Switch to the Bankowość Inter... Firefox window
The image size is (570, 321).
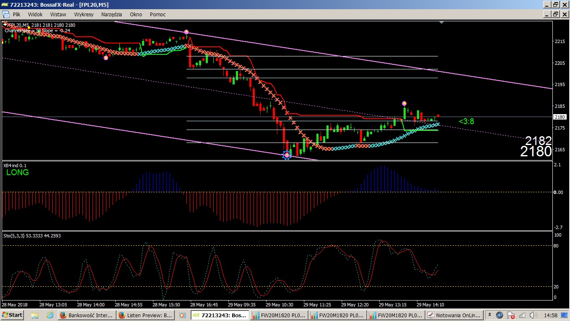tap(87, 315)
